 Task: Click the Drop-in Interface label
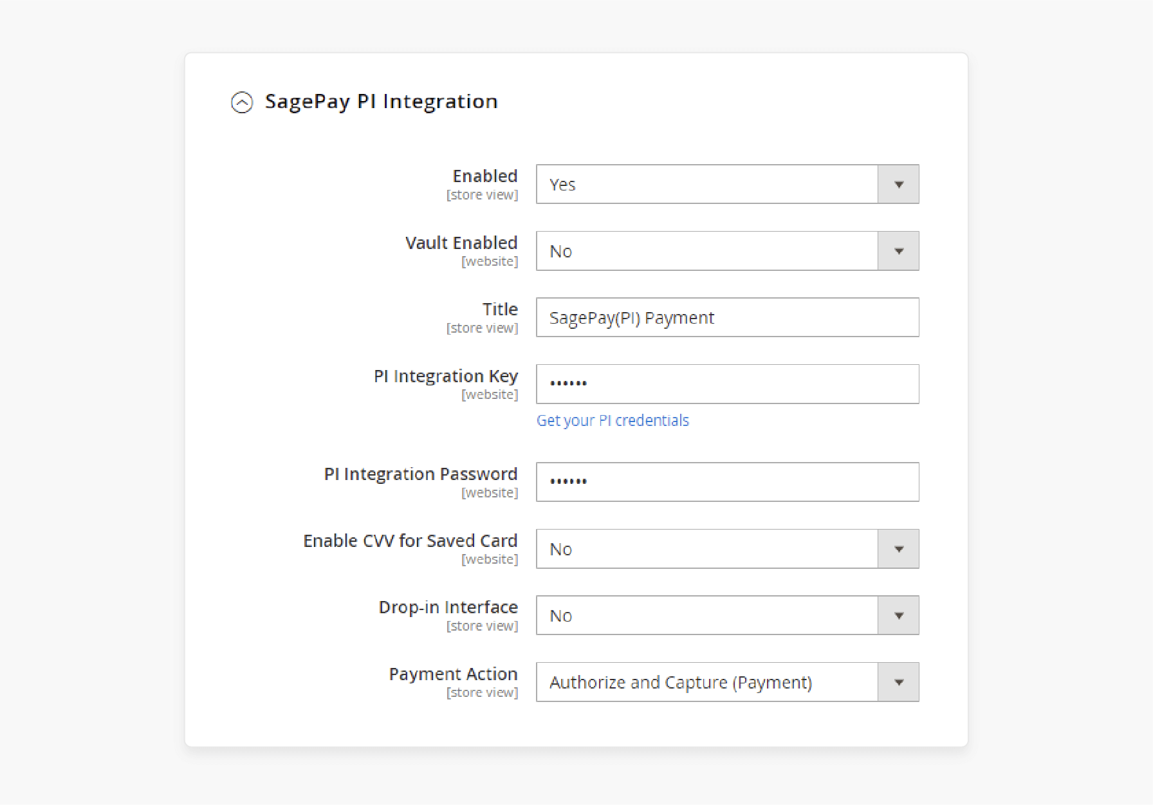[448, 607]
